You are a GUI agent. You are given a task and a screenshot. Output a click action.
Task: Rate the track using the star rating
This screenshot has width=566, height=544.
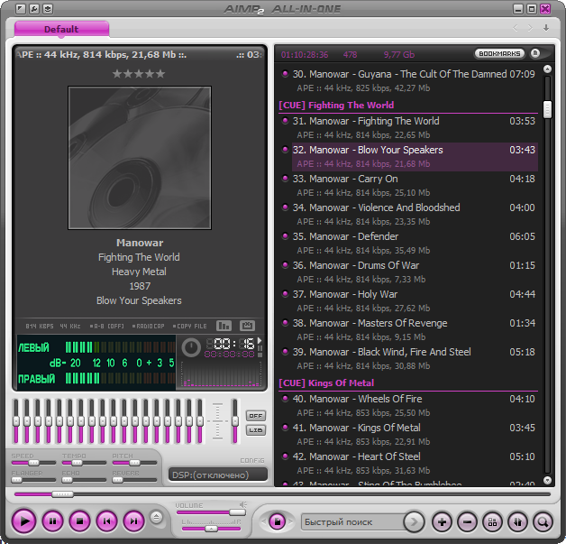[139, 74]
